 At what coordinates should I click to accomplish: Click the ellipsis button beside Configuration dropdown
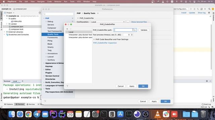[x=128, y=22]
